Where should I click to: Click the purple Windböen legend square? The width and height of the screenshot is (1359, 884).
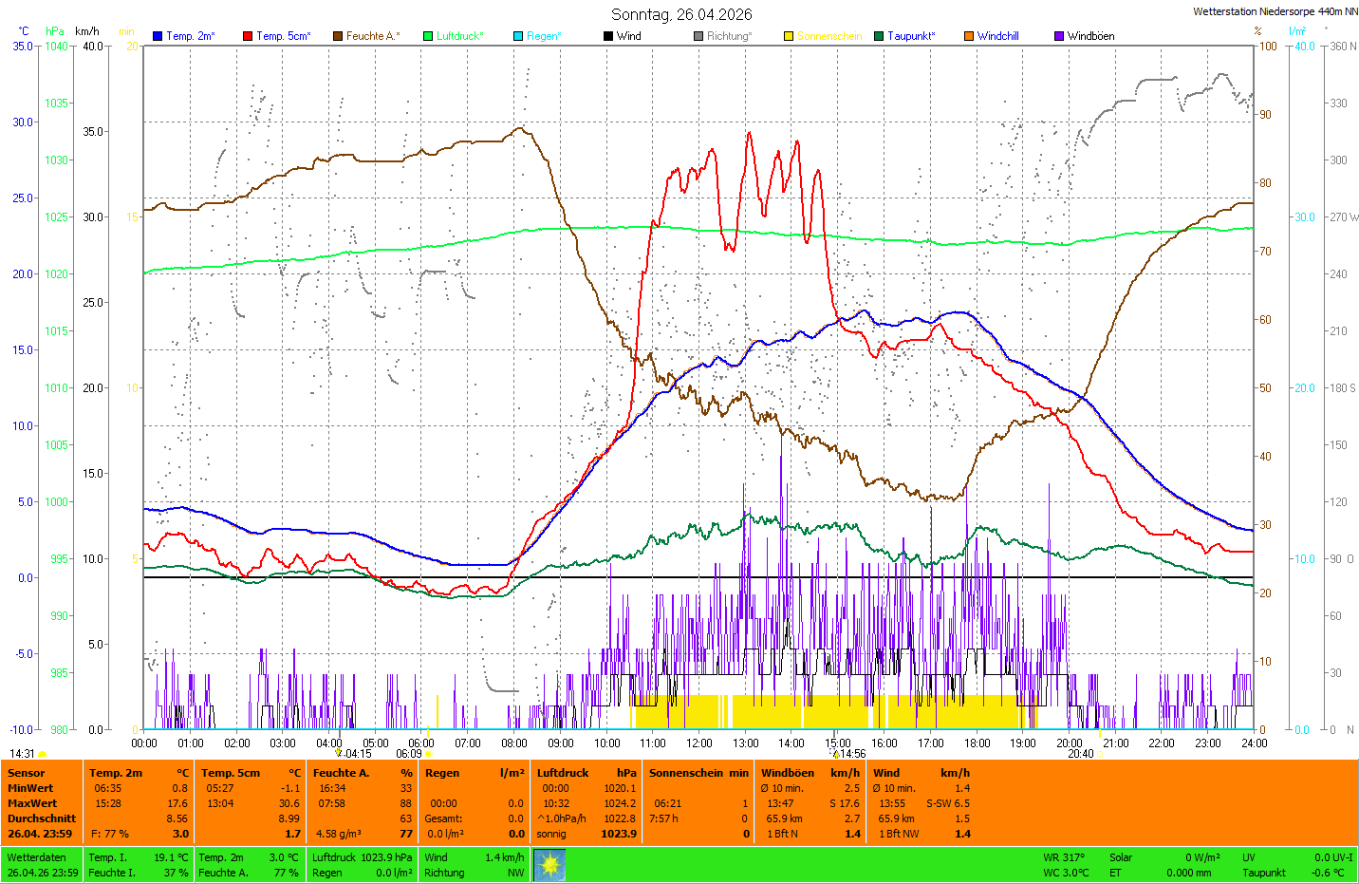point(1059,36)
